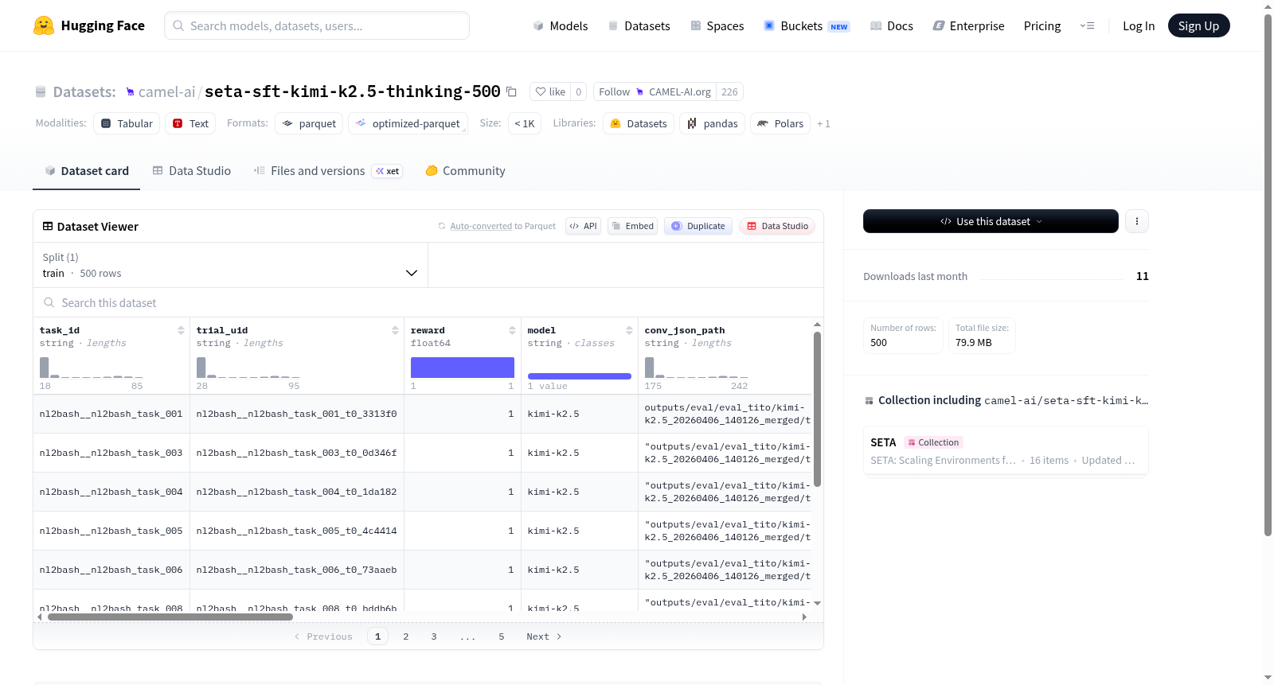The height and width of the screenshot is (685, 1274).
Task: Focus the Search this dataset field
Action: pos(428,302)
